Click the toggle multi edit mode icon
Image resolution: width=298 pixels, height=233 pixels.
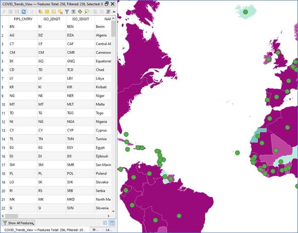11,12
